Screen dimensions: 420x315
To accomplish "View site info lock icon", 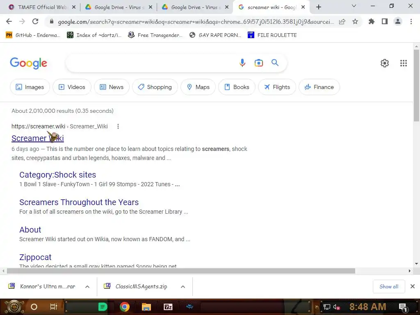I will click(52, 21).
